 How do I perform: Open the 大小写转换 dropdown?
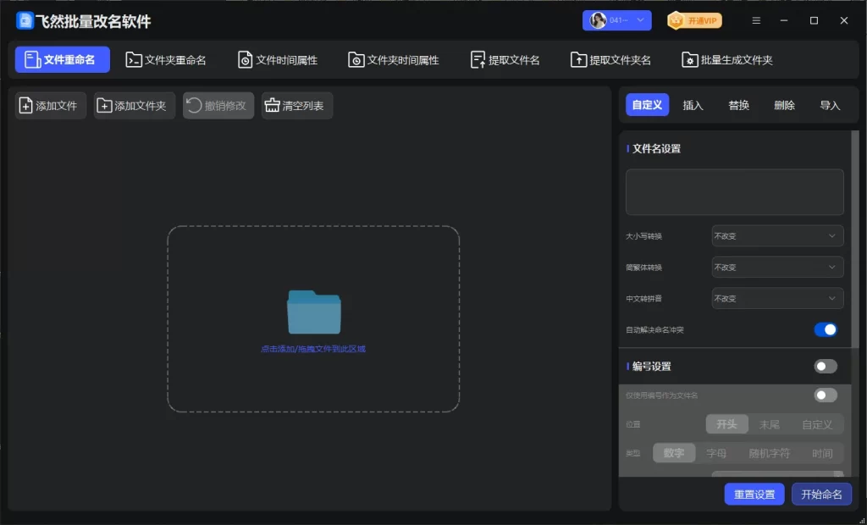coord(777,236)
